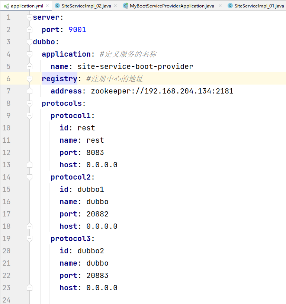
Task: Collapse the server block on line 1
Action: [29, 18]
